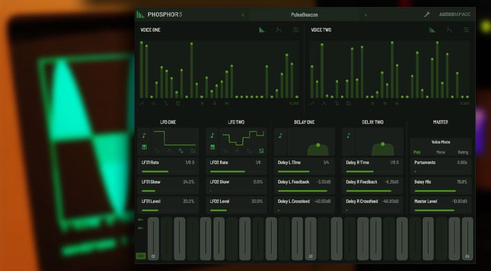Show Voice Two envelope view
491x271 pixels.
(450, 30)
